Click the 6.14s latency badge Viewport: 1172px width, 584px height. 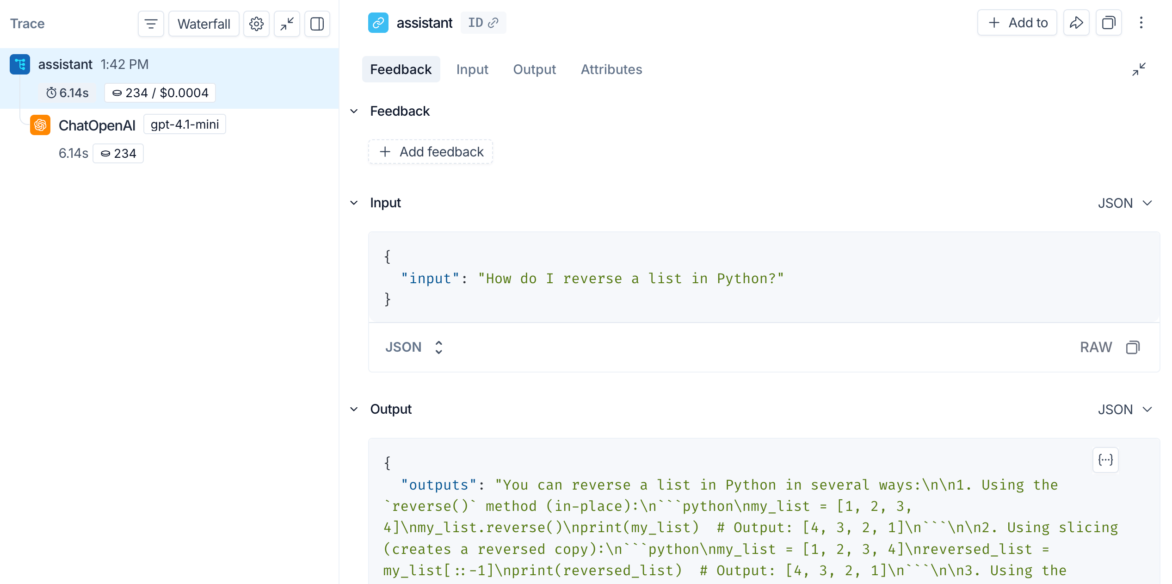pos(68,93)
